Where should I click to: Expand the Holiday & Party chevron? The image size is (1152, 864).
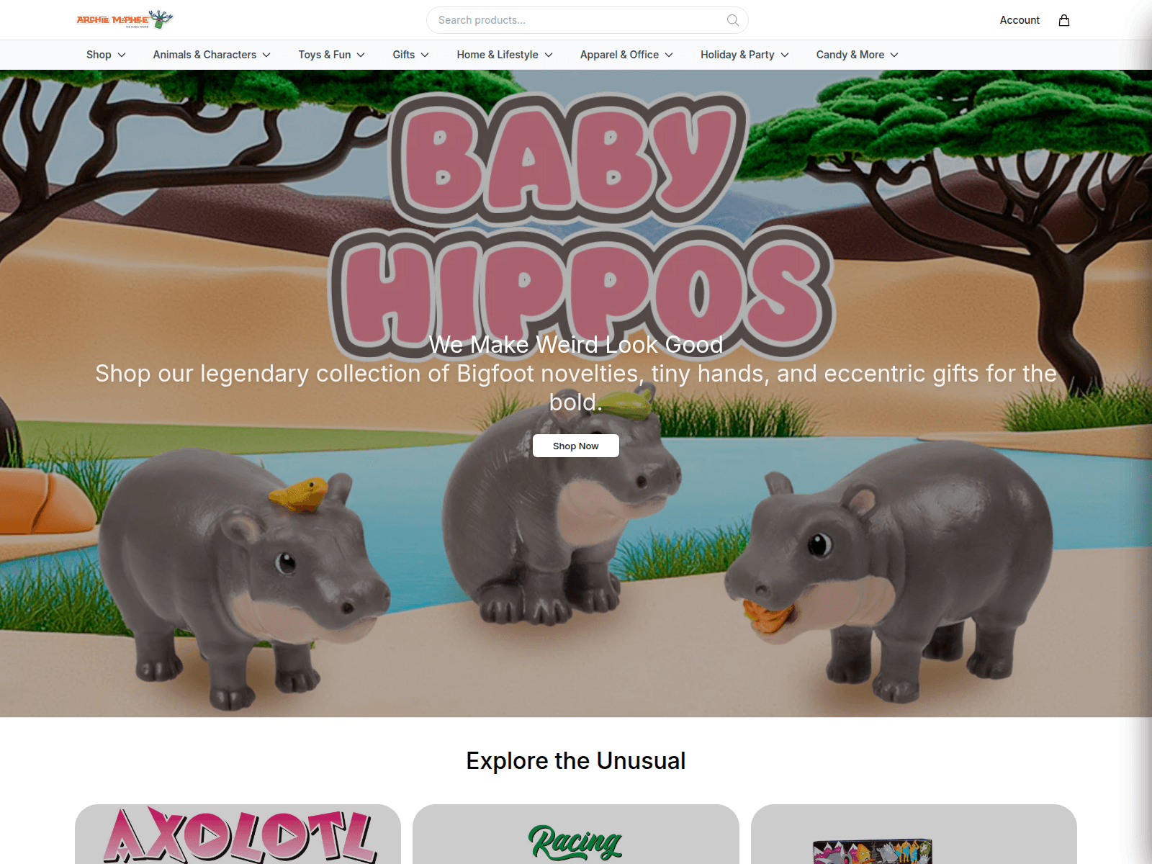pos(785,55)
